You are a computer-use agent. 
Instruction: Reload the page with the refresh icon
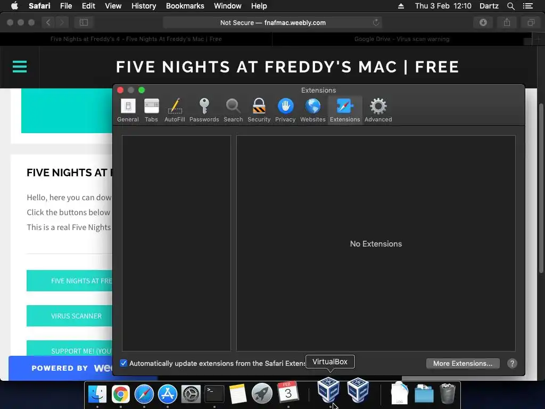tap(376, 22)
